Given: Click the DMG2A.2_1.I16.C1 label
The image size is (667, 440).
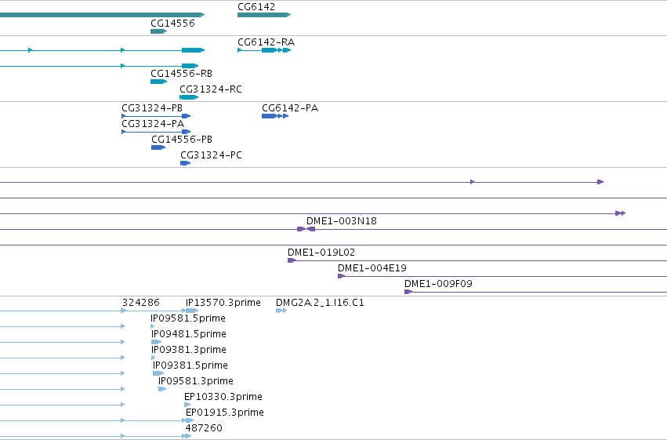Looking at the screenshot, I should (320, 302).
